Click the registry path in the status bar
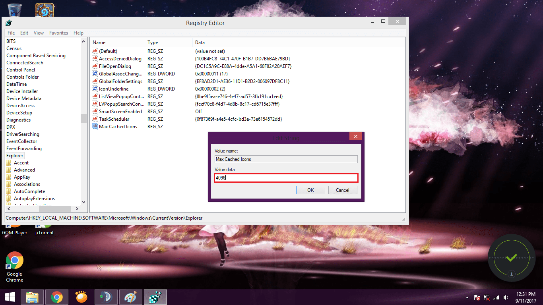Image resolution: width=543 pixels, height=305 pixels. (x=104, y=218)
